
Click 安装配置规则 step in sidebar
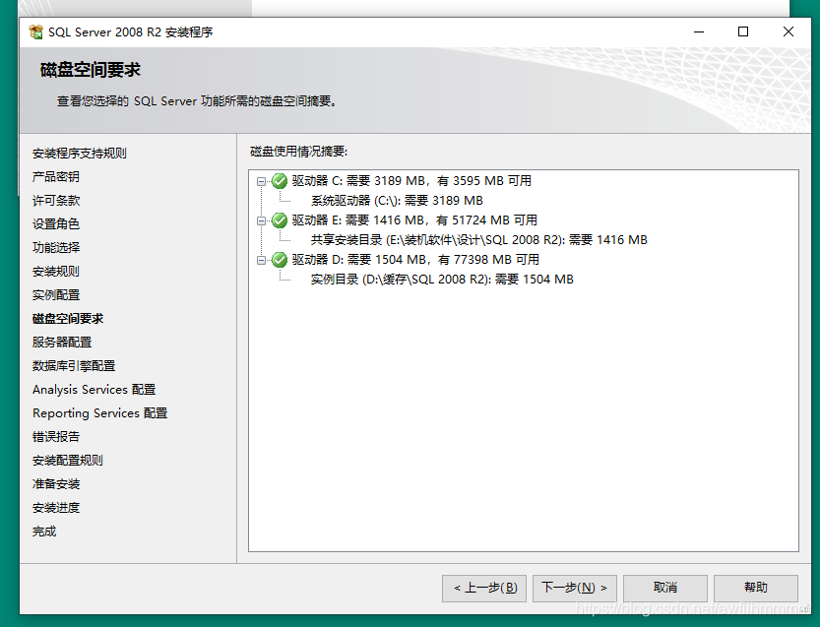(x=68, y=461)
